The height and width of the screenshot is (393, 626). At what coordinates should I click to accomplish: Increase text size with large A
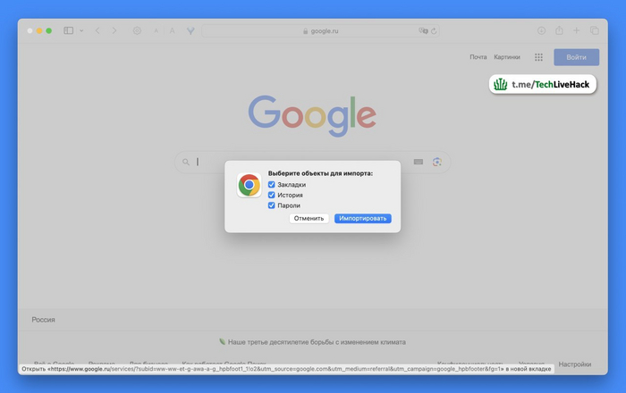click(172, 30)
